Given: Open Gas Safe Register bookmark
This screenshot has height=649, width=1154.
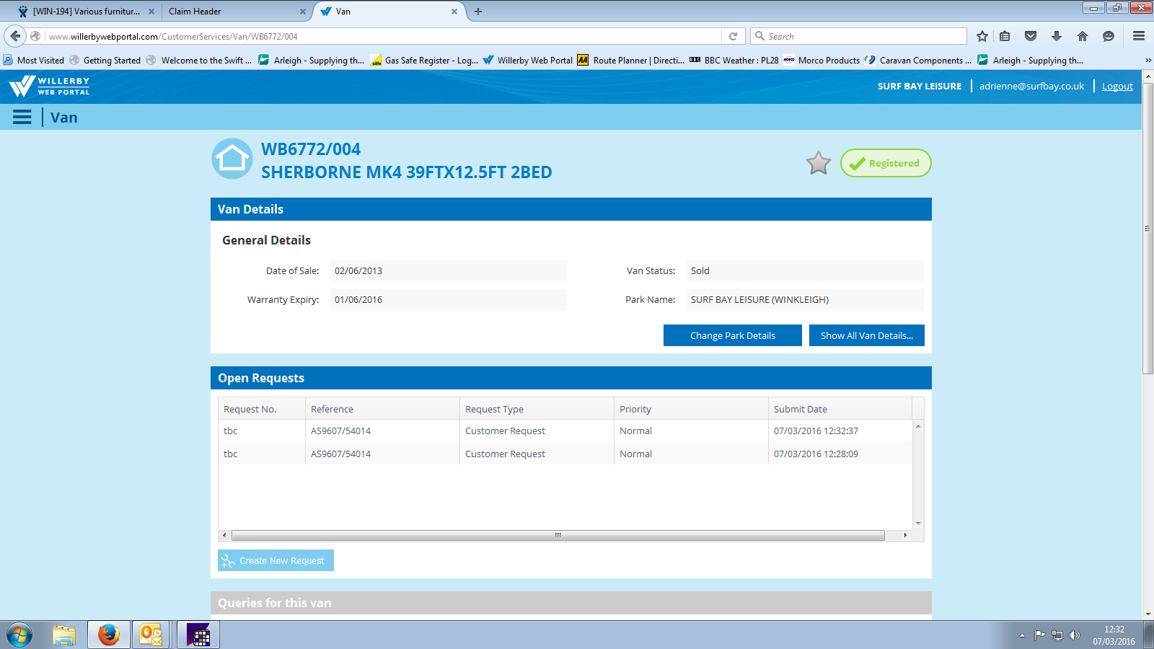Looking at the screenshot, I should pyautogui.click(x=424, y=61).
